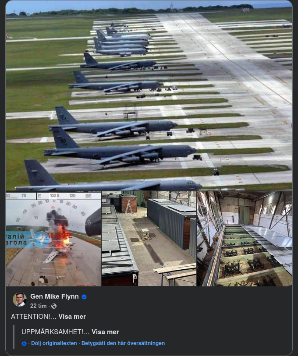Click the nearest bomber's tail in top photo
Viewport: 298px width, 356px height.
[x=36, y=172]
